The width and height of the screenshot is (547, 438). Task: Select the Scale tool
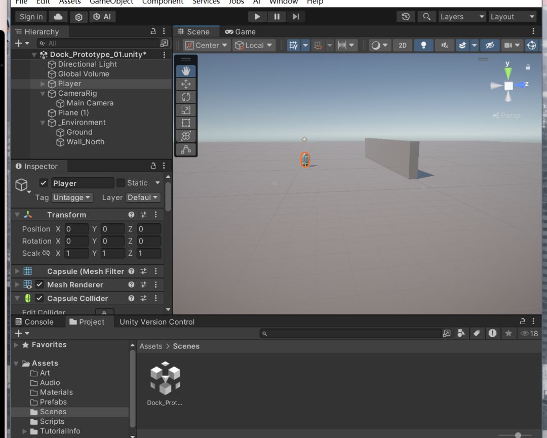(x=186, y=110)
